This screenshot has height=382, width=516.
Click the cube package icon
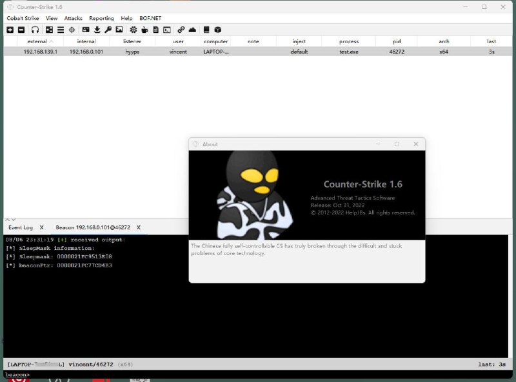(218, 30)
